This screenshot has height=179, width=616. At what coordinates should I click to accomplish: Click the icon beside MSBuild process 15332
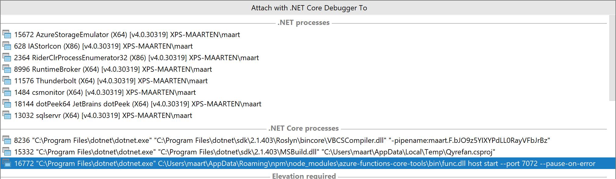[x=7, y=152]
